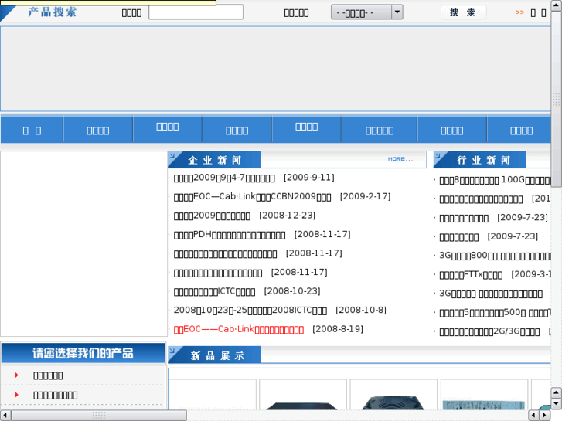Screen dimensions: 562x421
Task: Open industry news mentioning 500
Action: [x=495, y=313]
